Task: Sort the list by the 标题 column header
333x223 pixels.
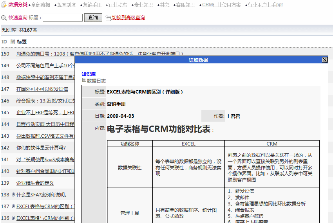Action: [22, 42]
